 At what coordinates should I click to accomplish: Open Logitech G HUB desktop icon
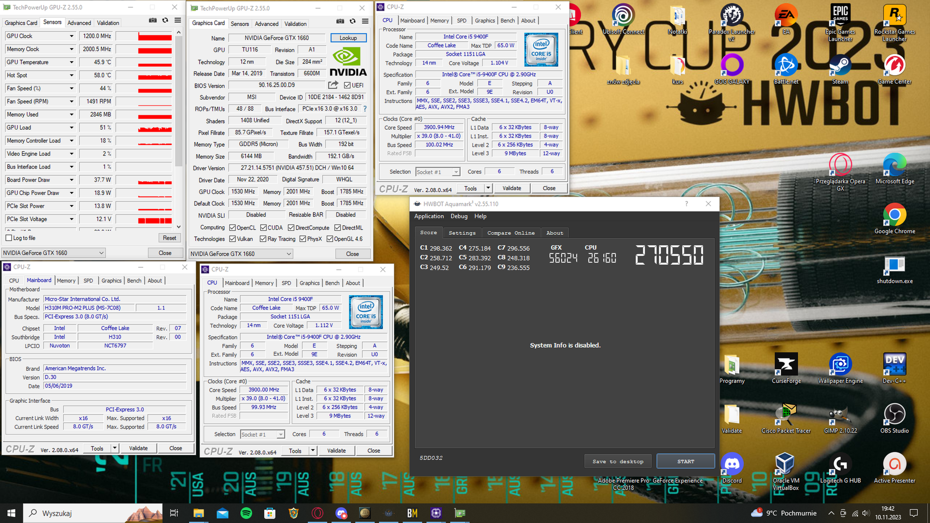(x=840, y=468)
